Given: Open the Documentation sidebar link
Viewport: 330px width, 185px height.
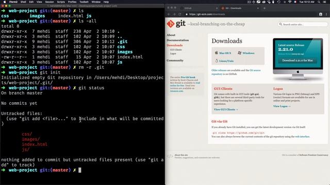Looking at the screenshot, I should [x=177, y=40].
